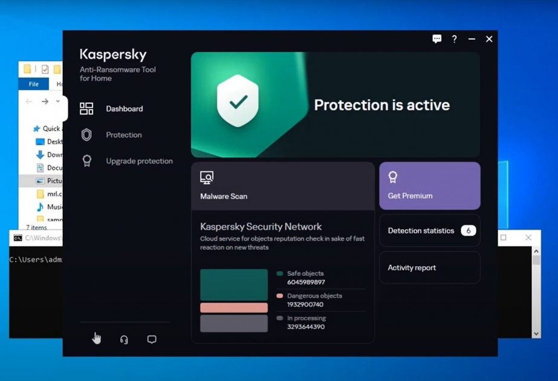558x381 pixels.
Task: Click the command prompt scrollbar up arrow
Action: pyautogui.click(x=536, y=251)
